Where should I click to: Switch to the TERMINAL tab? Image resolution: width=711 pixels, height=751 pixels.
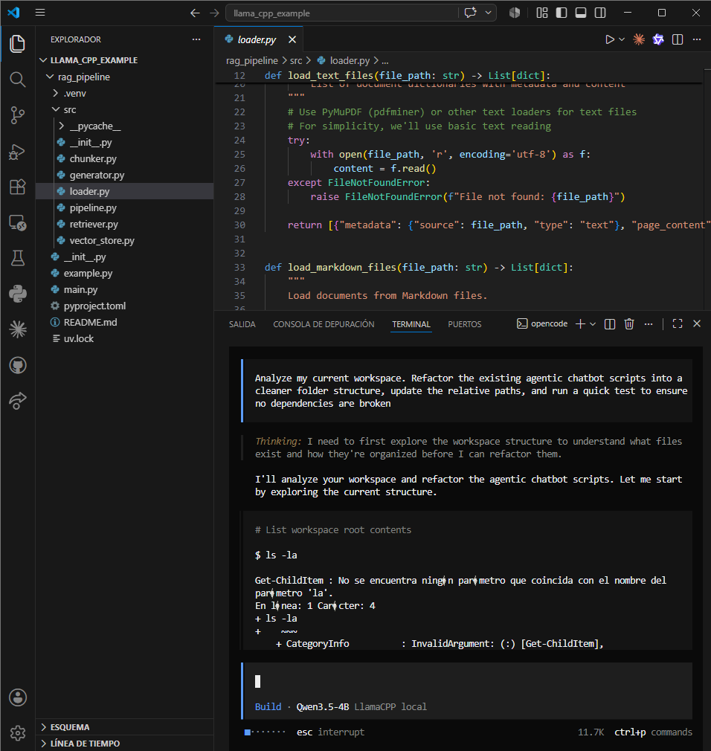click(x=411, y=324)
